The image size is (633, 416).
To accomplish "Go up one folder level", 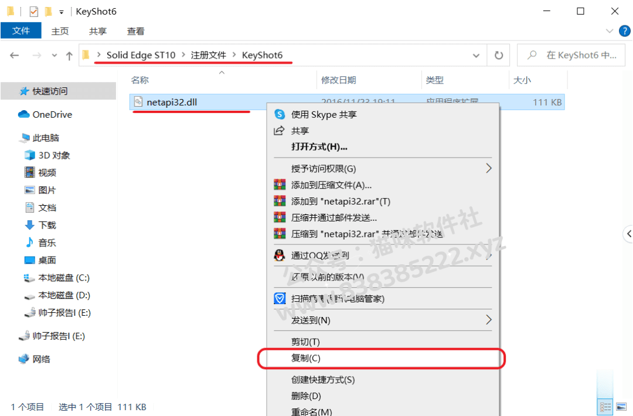I will tap(69, 56).
